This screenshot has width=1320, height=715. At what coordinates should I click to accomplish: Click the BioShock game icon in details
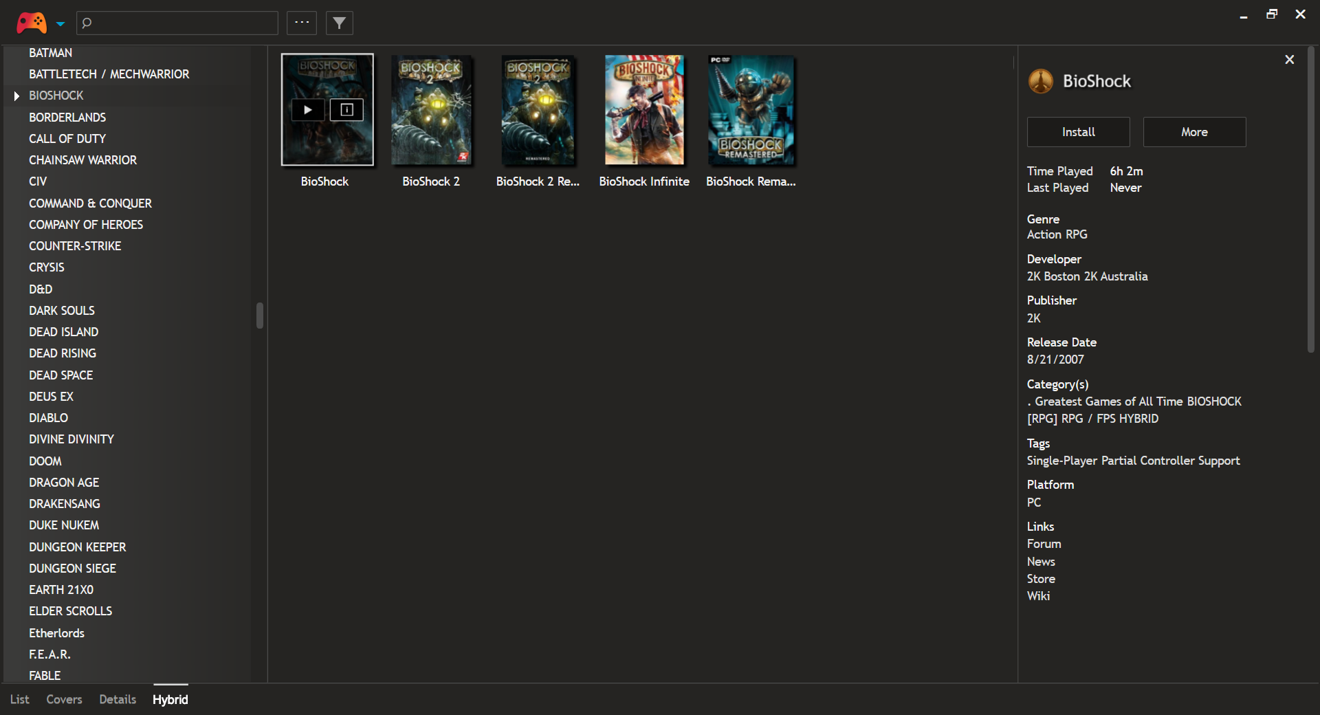[1041, 81]
